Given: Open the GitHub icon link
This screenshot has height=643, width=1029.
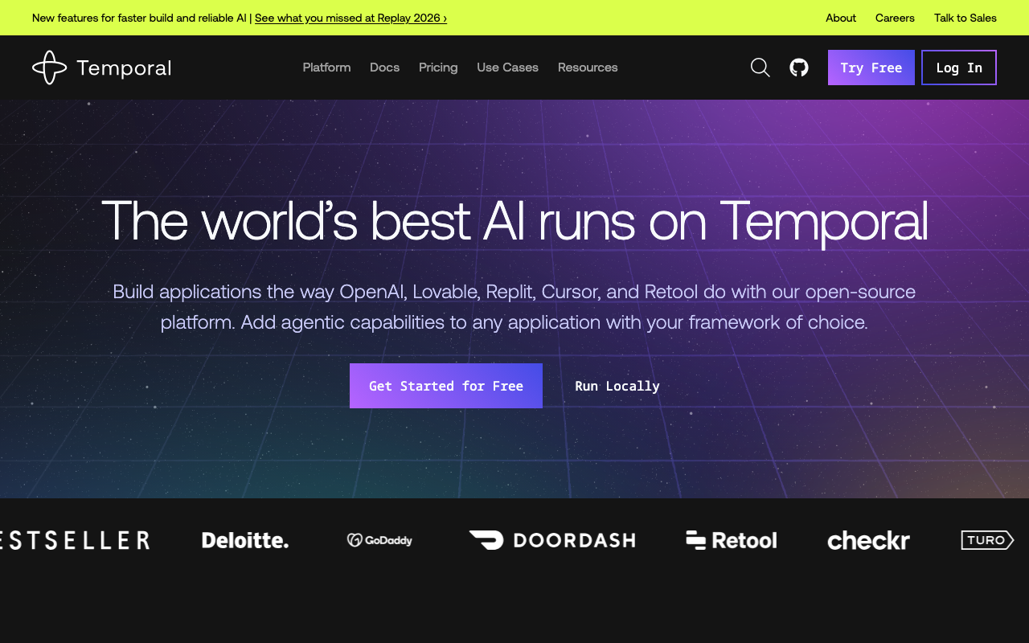Looking at the screenshot, I should pos(799,68).
